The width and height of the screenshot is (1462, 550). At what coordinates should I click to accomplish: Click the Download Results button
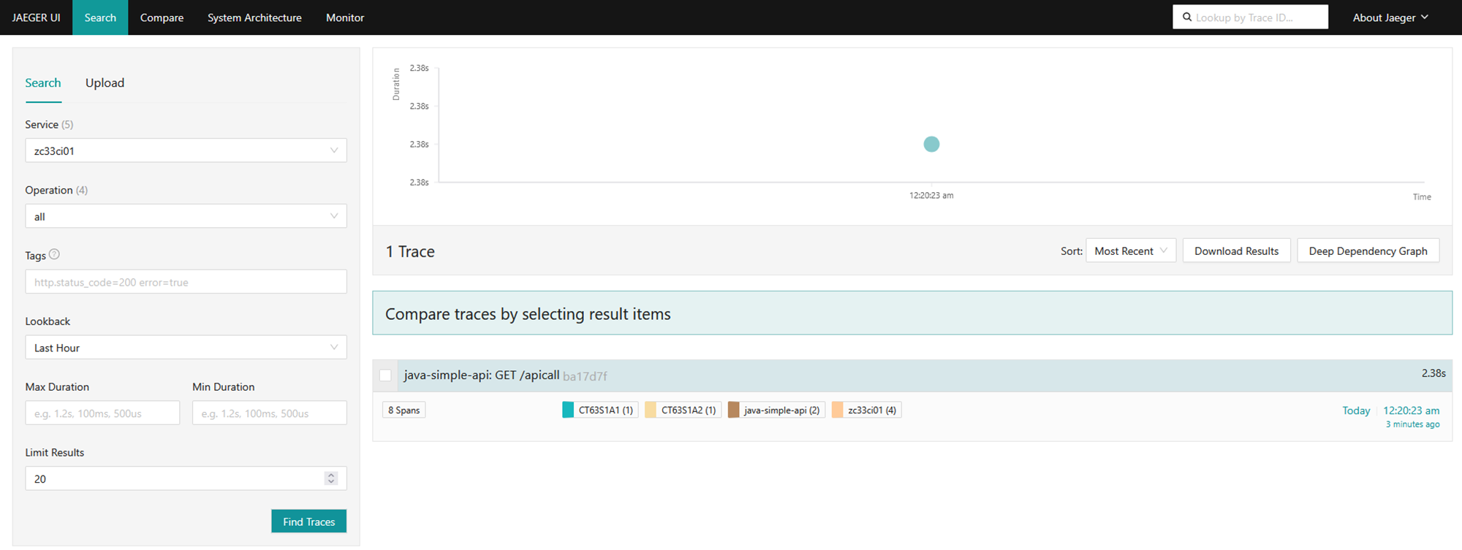click(x=1236, y=251)
